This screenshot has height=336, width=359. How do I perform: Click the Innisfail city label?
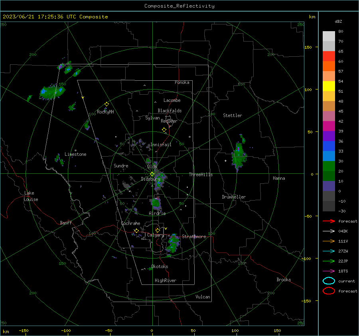[161, 145]
